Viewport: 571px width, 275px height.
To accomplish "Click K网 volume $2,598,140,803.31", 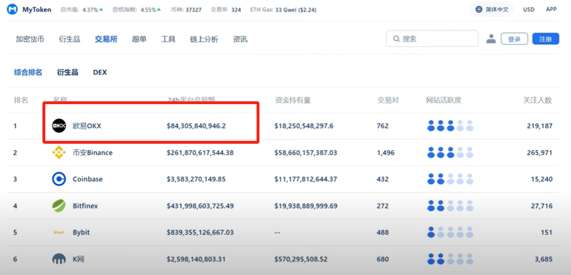I will 196,259.
